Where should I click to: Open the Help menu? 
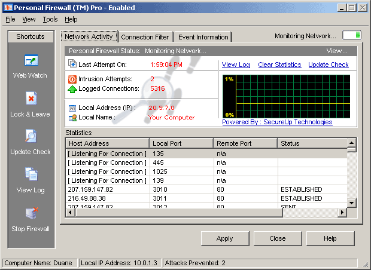(71, 19)
